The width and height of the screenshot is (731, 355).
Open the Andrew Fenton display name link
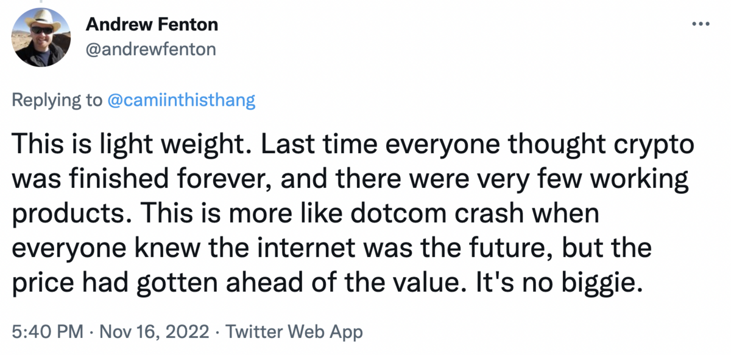(152, 26)
